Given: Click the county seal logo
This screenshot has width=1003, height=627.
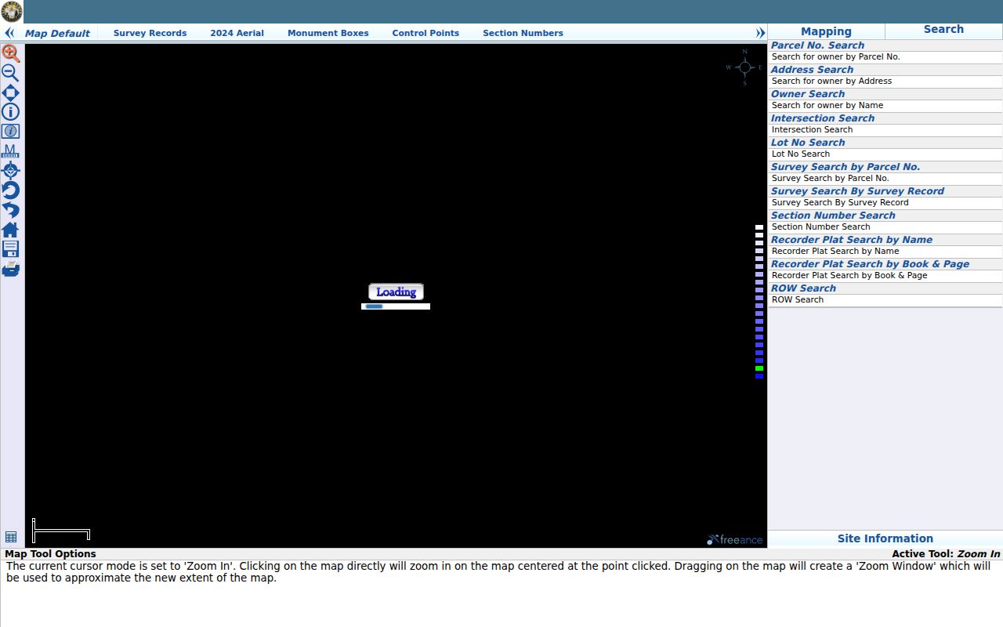Looking at the screenshot, I should 12,12.
